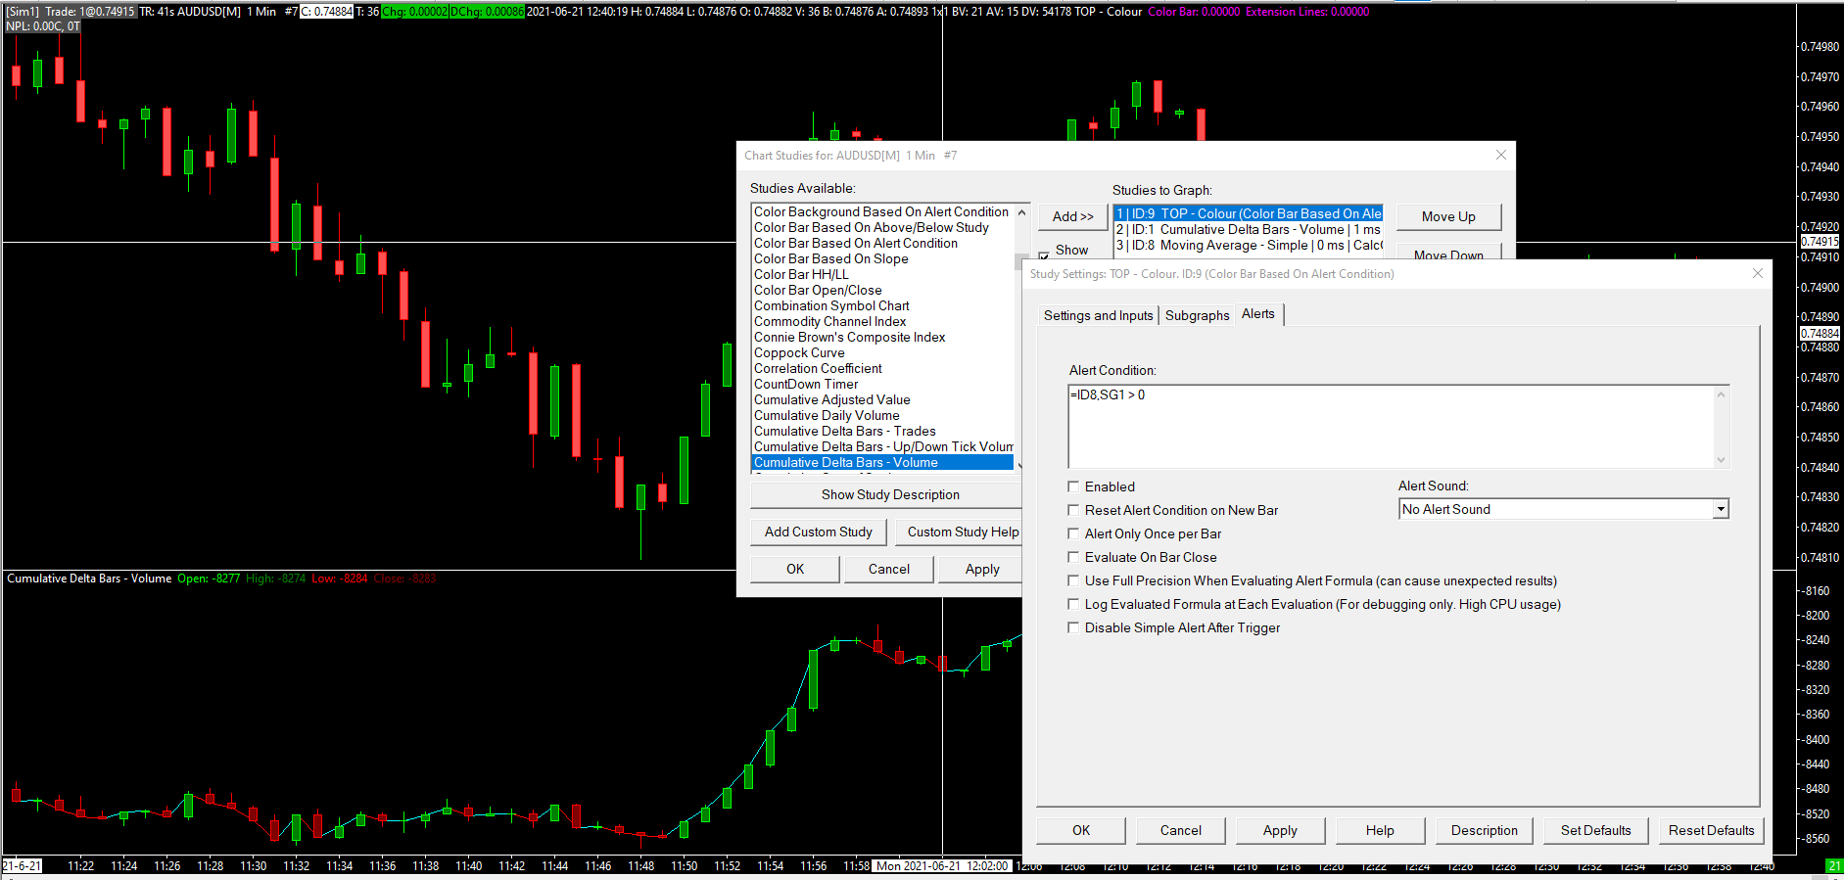Click the Description button

point(1485,830)
